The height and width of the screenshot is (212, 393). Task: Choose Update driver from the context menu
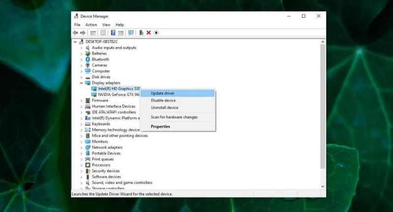pos(178,93)
